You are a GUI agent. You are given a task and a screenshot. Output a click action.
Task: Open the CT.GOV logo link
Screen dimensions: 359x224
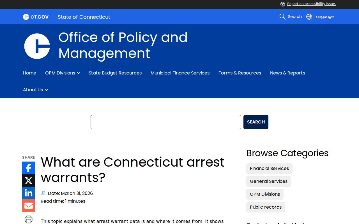[x=36, y=17]
